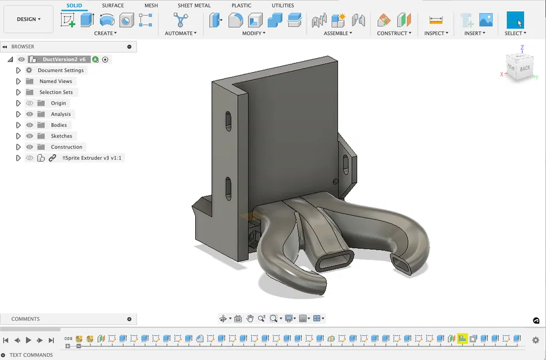
Task: Open the Display Settings dropdown
Action: [x=289, y=317]
